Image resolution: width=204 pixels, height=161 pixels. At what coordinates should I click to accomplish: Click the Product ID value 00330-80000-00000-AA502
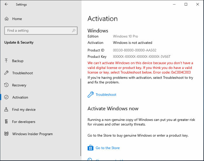pos(135,50)
